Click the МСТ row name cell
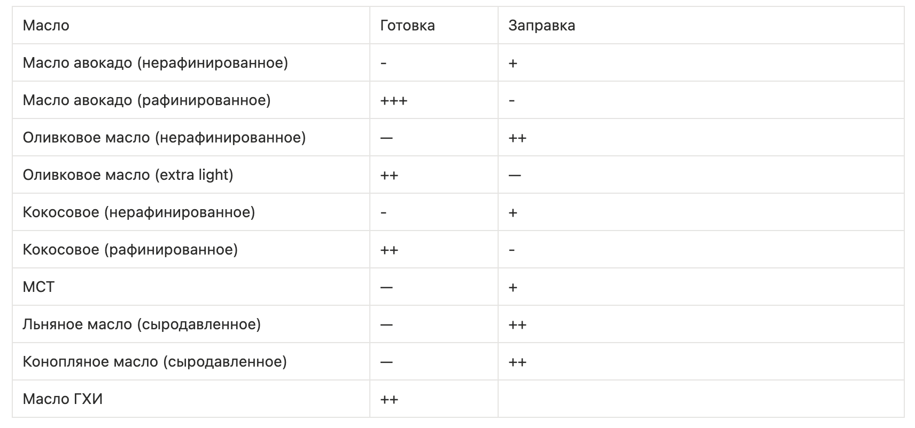Viewport: 915px width, 428px height. [x=38, y=287]
